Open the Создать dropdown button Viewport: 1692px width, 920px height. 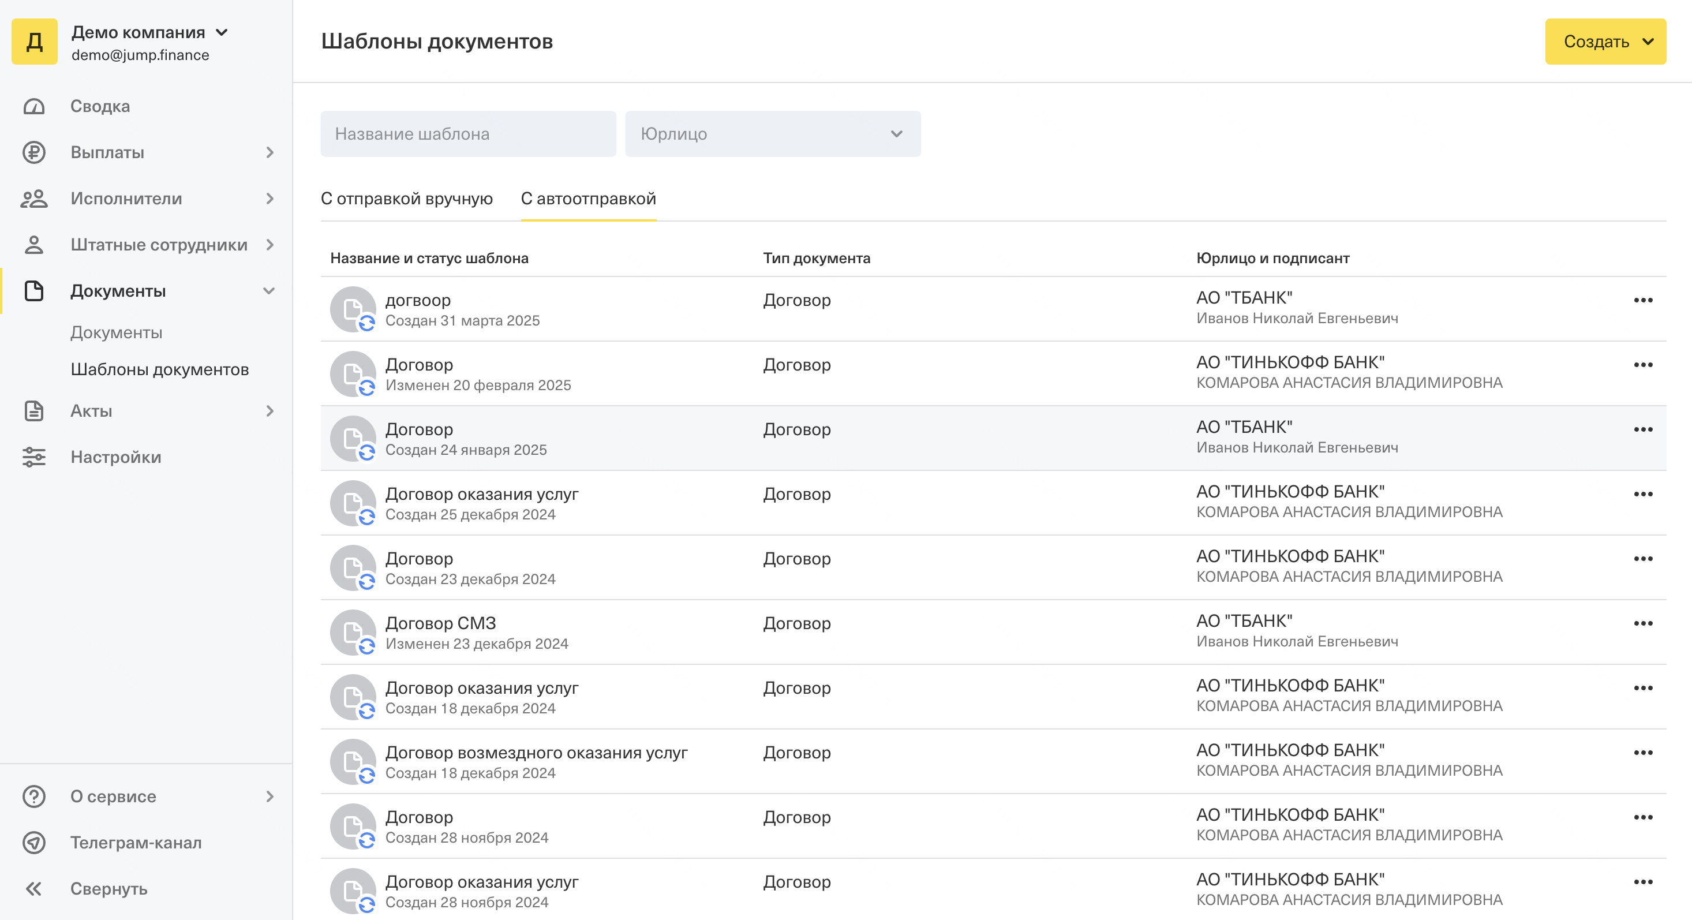(x=1605, y=42)
